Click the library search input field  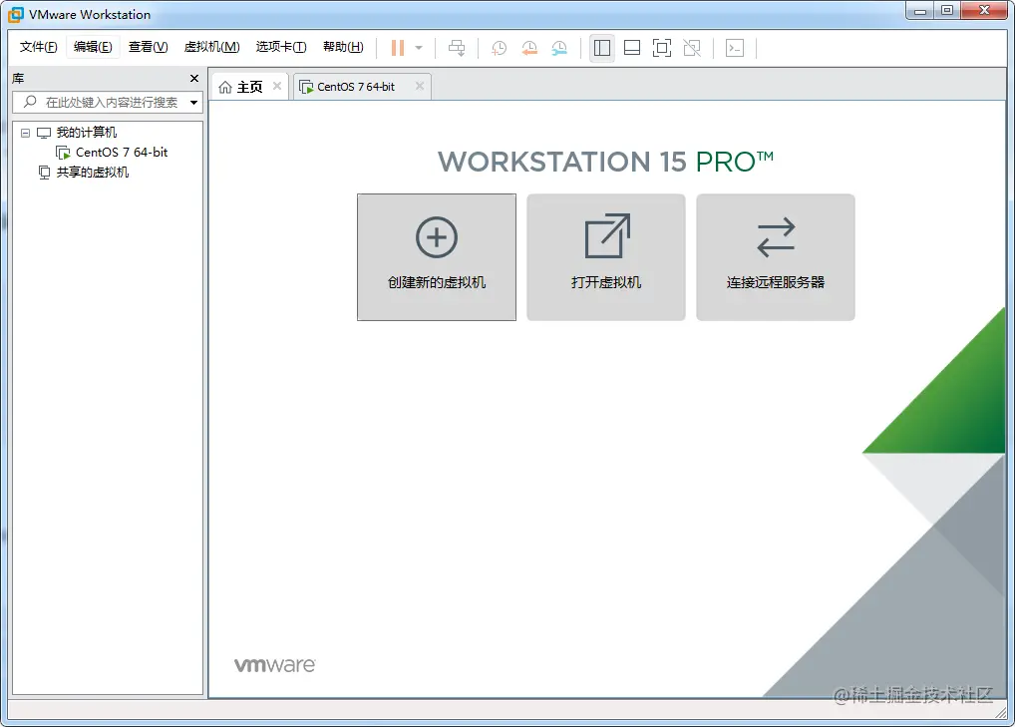(108, 103)
